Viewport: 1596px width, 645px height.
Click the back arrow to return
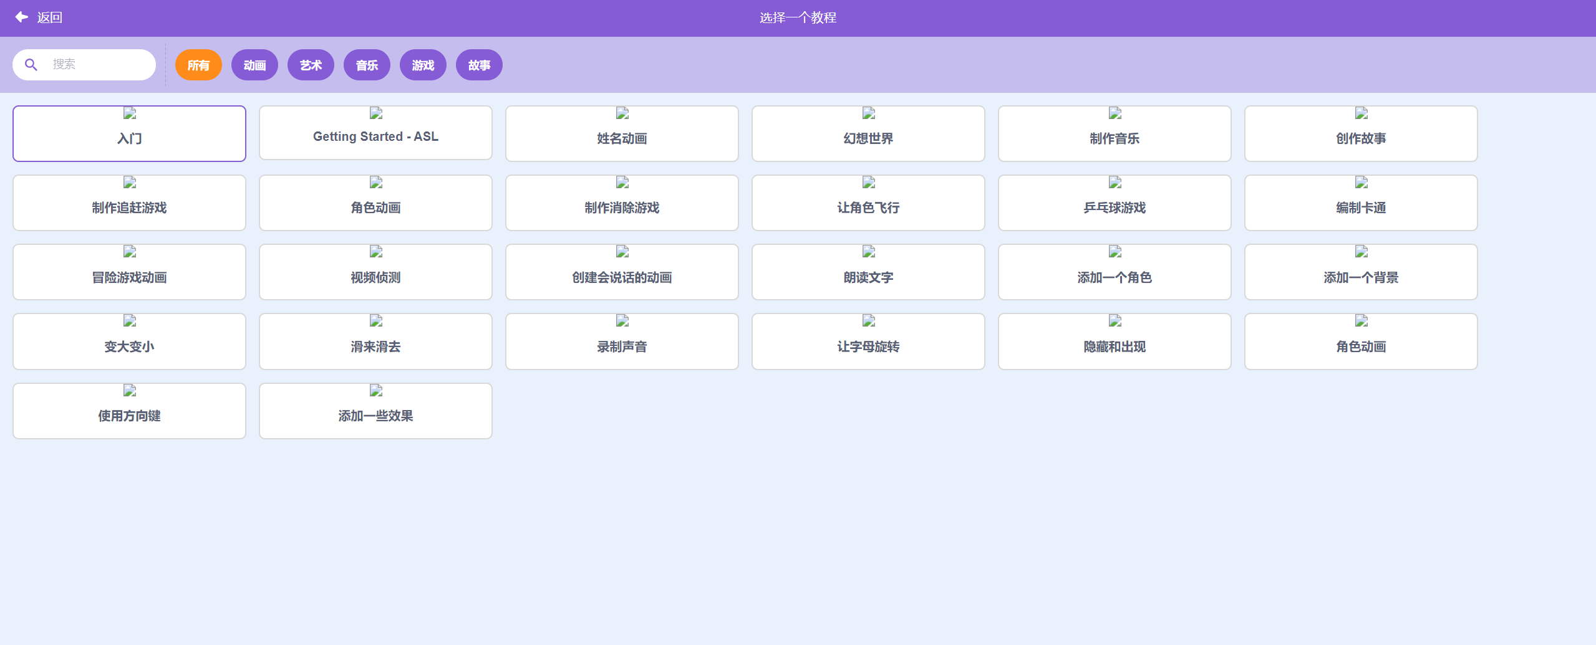click(21, 17)
